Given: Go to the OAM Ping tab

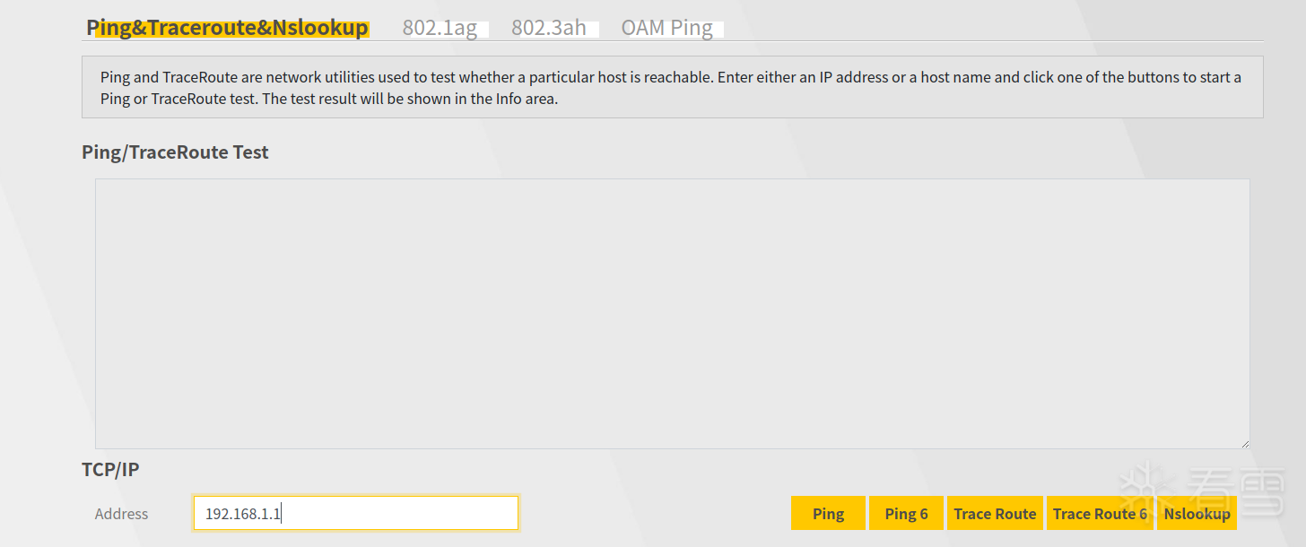Looking at the screenshot, I should point(666,28).
